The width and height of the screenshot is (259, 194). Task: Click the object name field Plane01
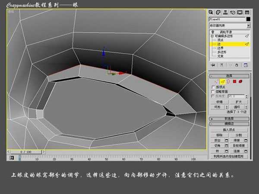point(227,19)
